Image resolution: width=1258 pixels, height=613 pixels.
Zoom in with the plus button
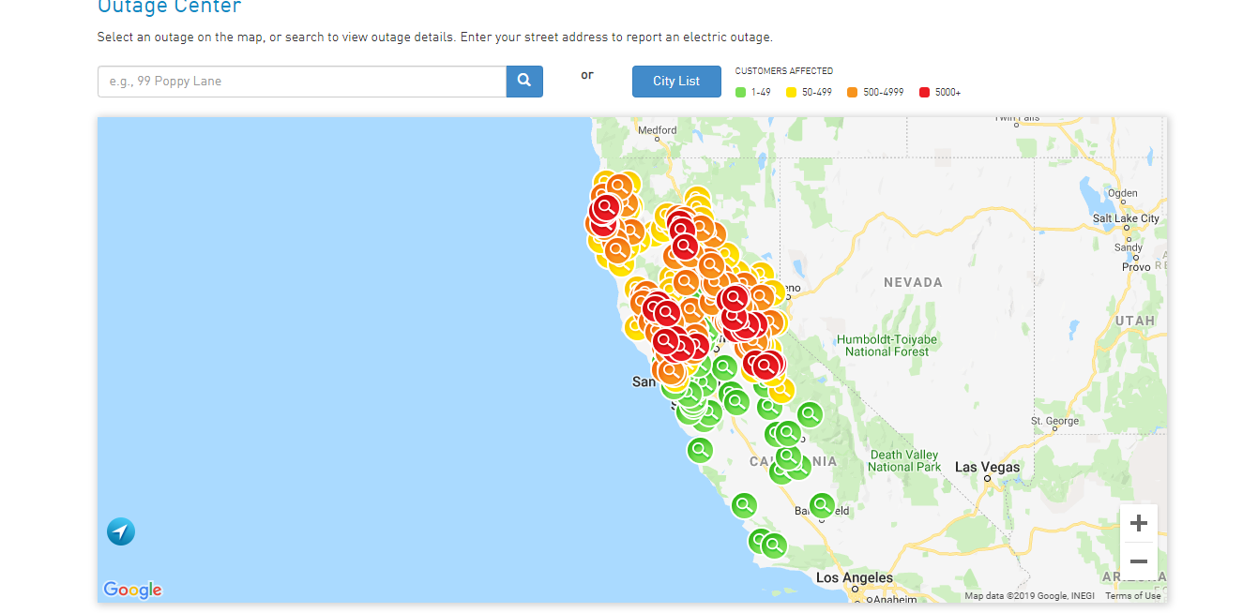click(x=1139, y=523)
